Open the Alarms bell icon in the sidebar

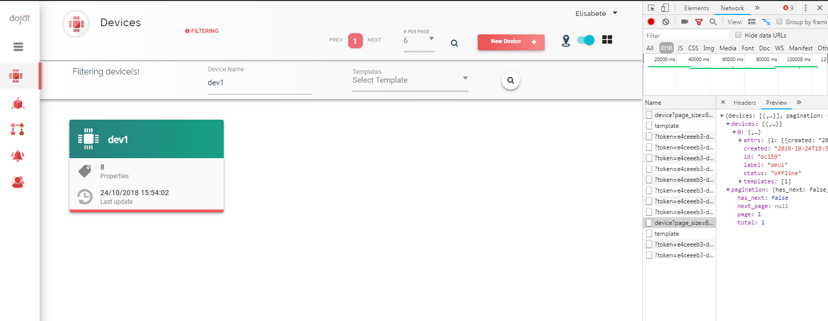pos(17,156)
